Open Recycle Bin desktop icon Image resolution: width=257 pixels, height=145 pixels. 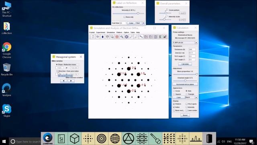(7, 69)
